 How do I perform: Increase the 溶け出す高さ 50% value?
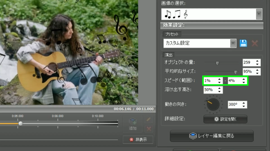tap(219, 88)
